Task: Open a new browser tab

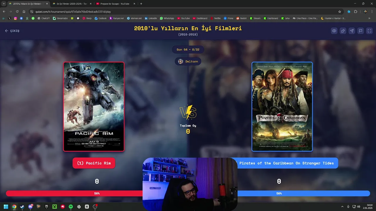Action: pyautogui.click(x=141, y=4)
